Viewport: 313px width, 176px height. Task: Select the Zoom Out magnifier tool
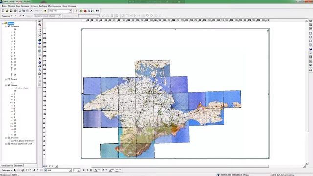click(x=40, y=25)
